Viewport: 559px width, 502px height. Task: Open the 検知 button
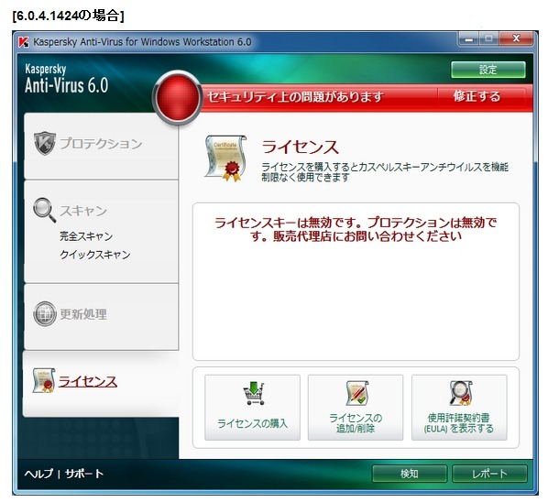coord(410,474)
